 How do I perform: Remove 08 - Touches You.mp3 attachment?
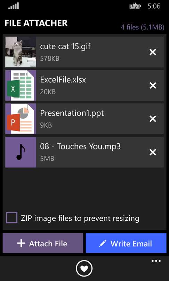coord(153,152)
